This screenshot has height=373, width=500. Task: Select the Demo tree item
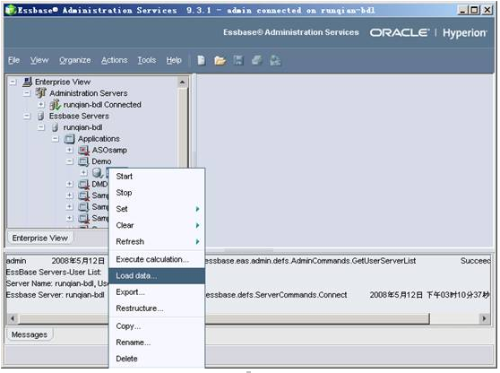tap(101, 161)
